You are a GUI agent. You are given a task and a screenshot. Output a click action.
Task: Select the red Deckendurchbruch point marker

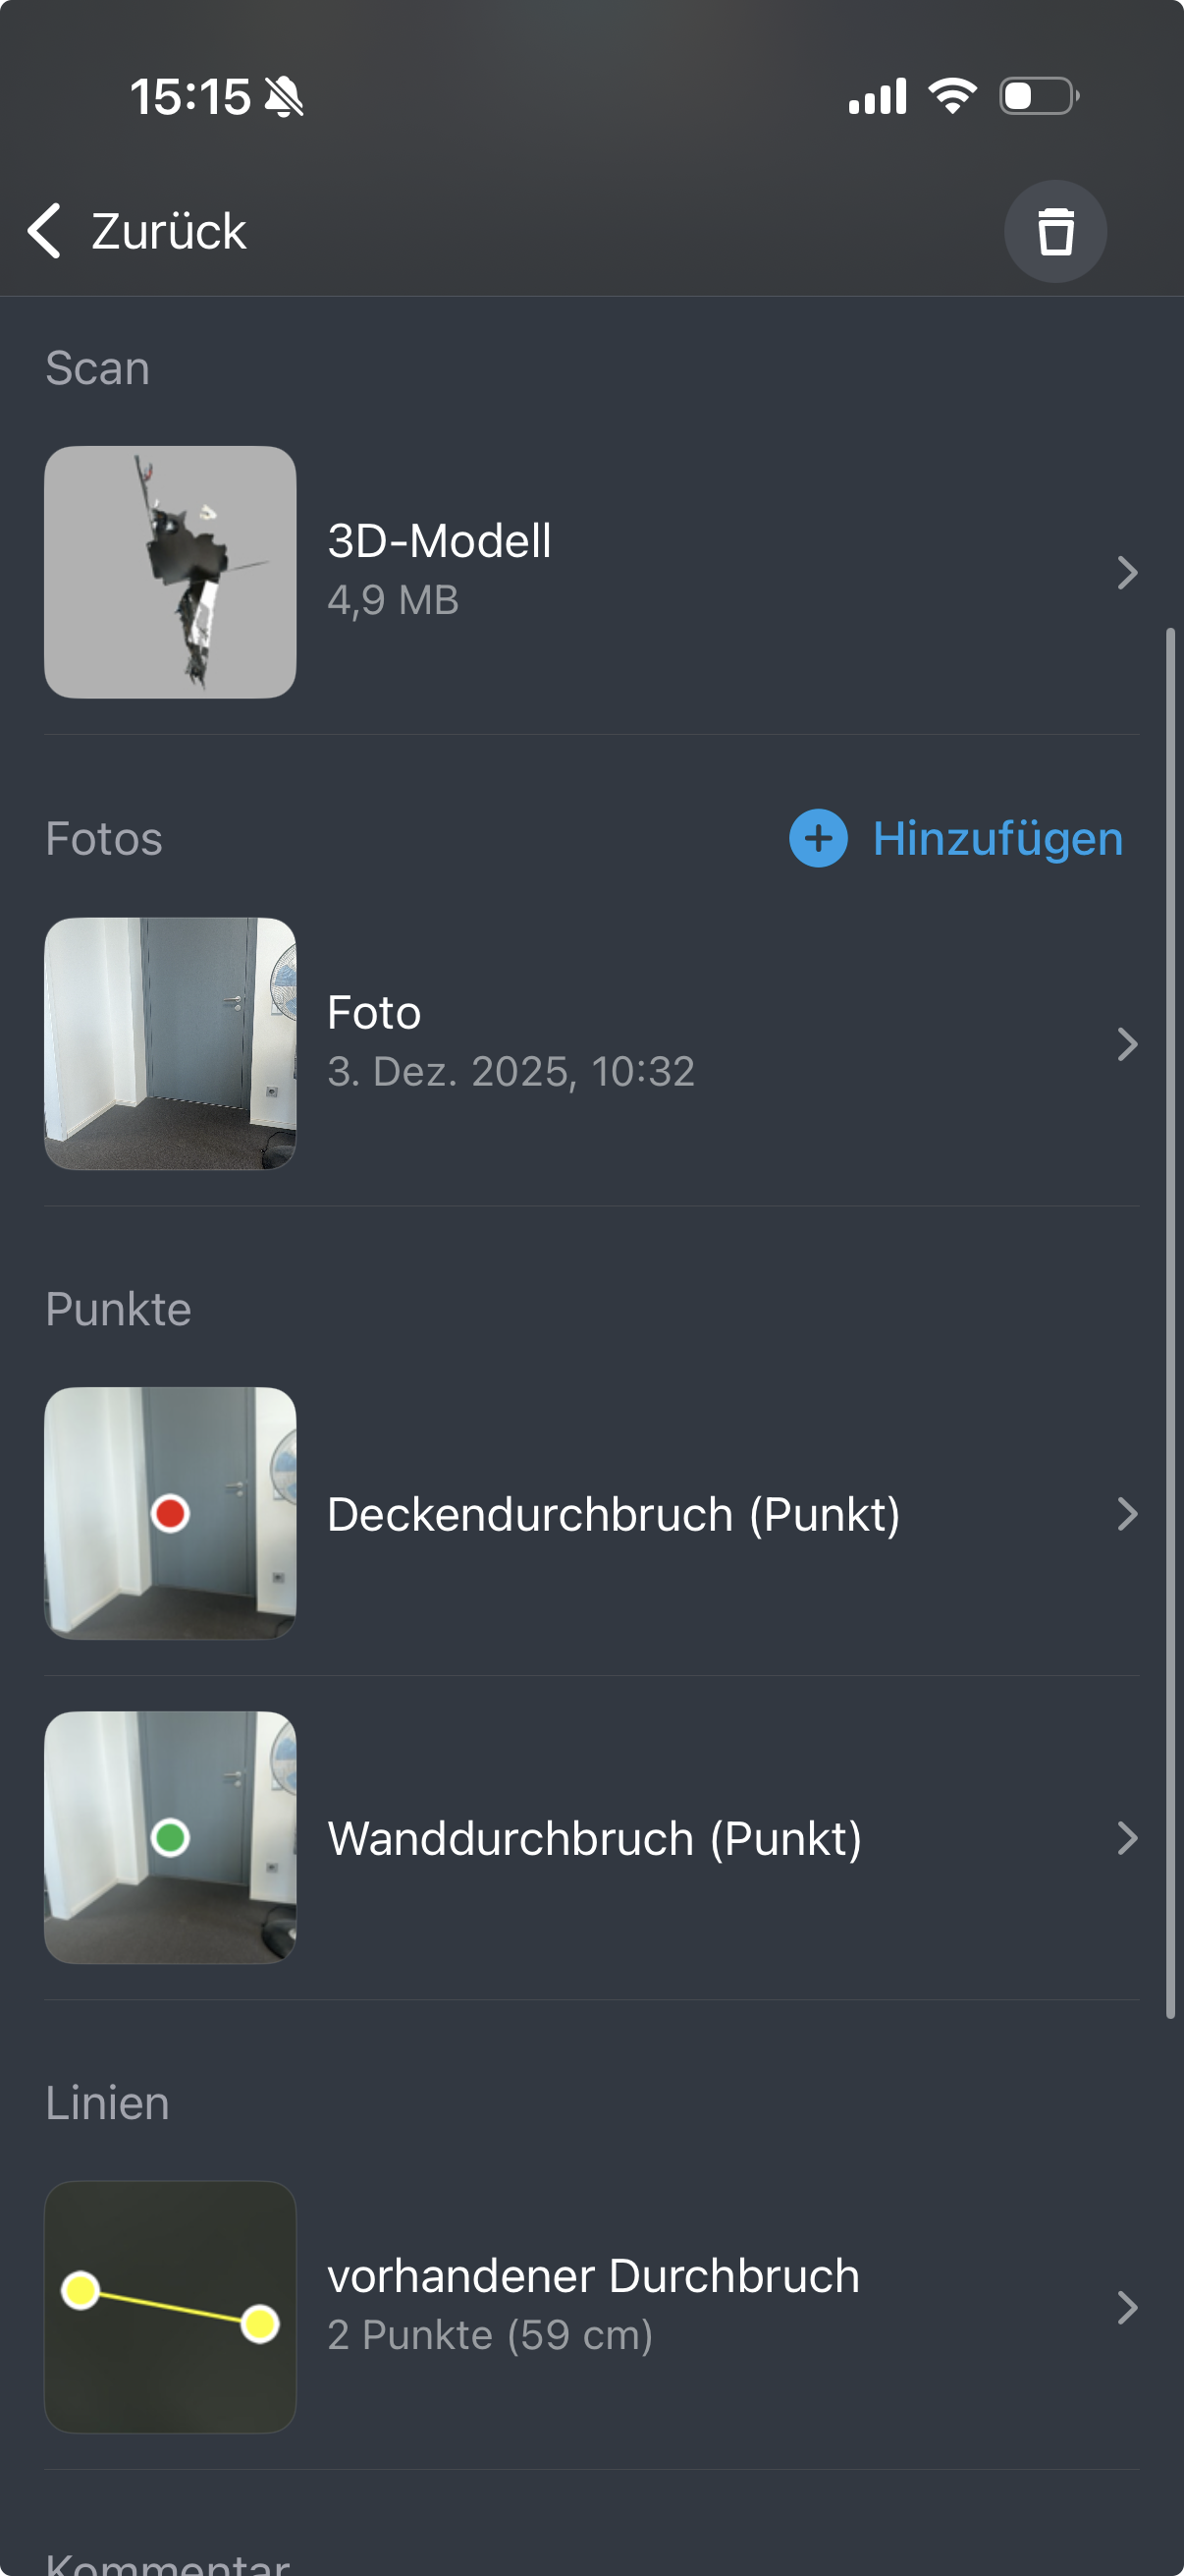[x=170, y=1513]
